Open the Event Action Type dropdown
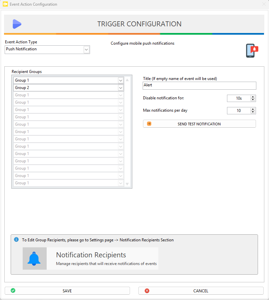The image size is (269, 300). [86, 49]
